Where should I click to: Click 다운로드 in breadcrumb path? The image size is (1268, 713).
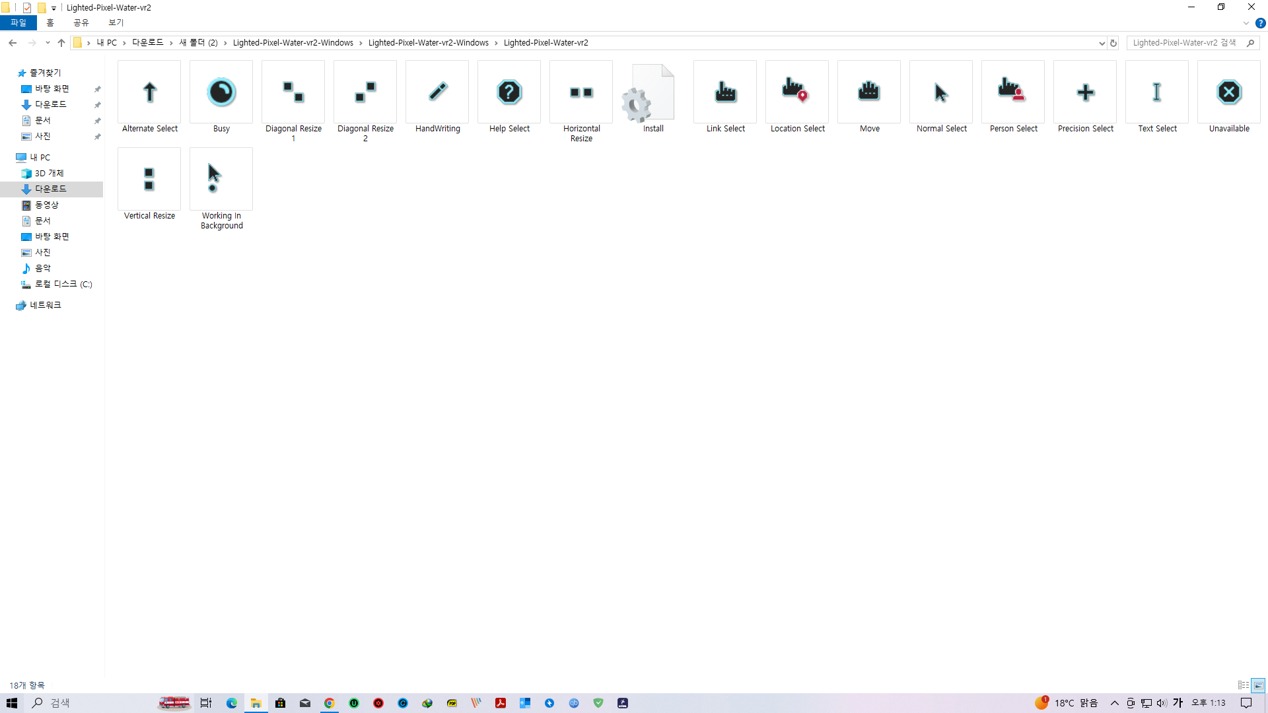[148, 43]
